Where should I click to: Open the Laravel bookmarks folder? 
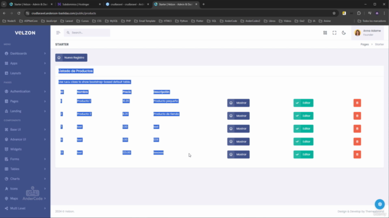(x=67, y=21)
